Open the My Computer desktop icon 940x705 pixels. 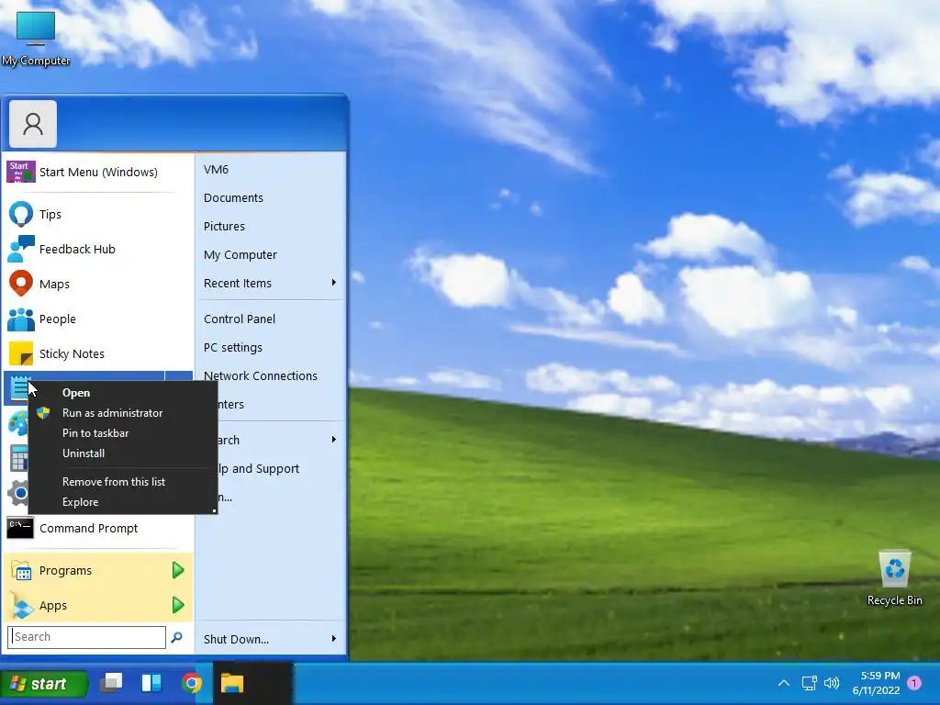tap(36, 38)
